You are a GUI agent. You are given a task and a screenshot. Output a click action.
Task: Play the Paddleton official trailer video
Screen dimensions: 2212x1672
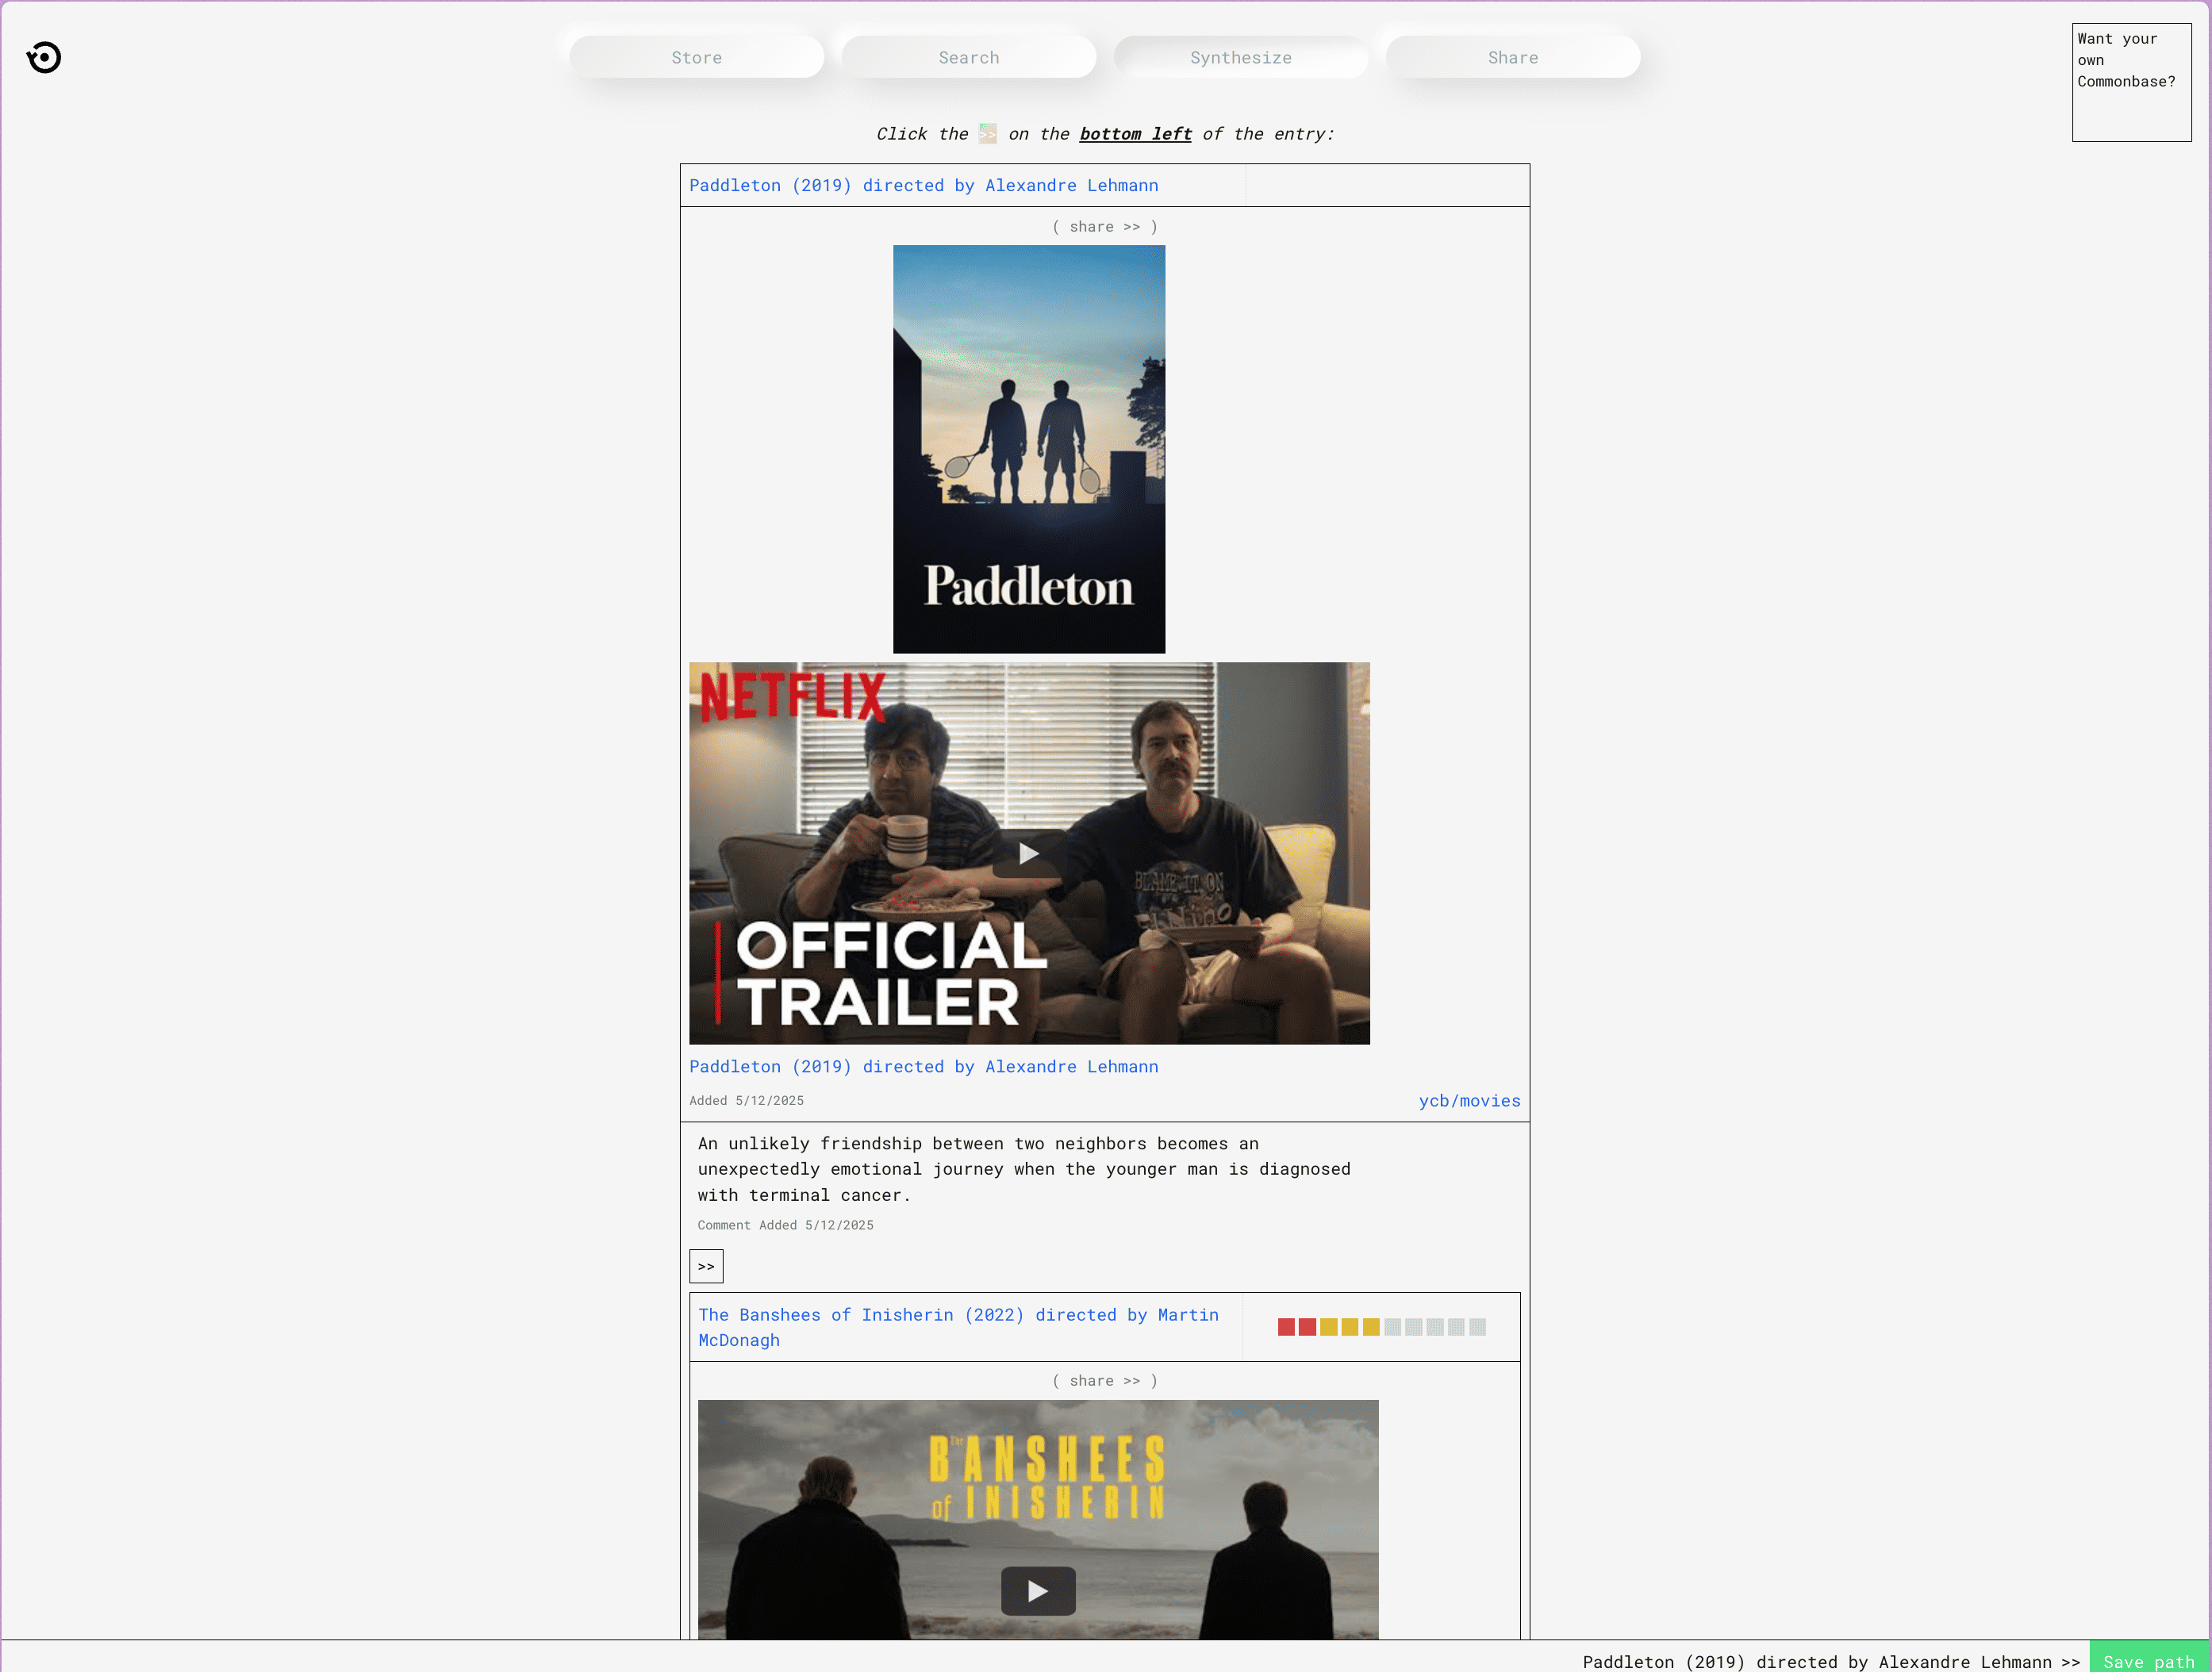point(1028,854)
